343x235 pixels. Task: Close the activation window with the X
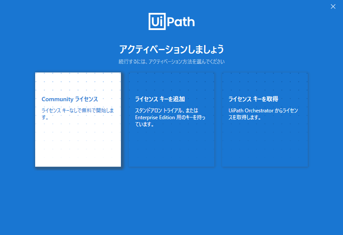(x=333, y=6)
